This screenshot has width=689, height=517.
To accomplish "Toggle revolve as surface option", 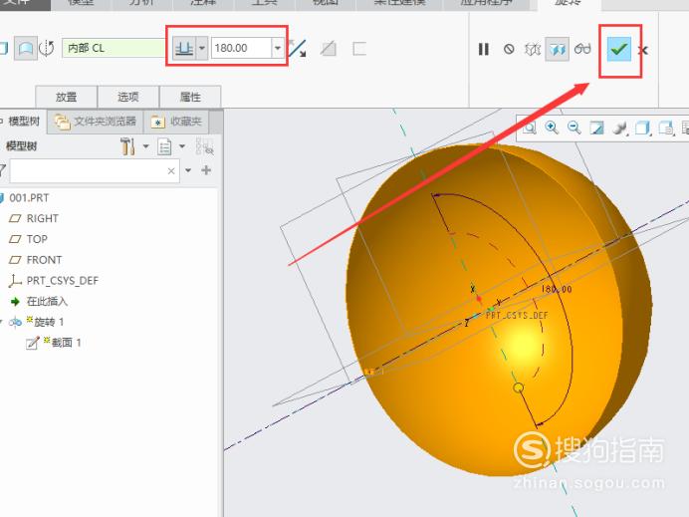I will [26, 49].
